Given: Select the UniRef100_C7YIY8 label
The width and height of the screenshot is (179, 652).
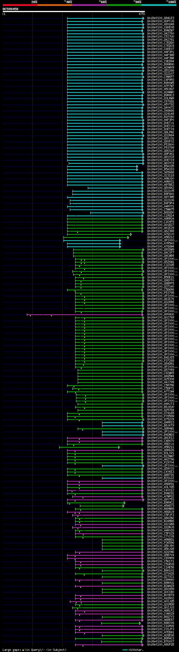Looking at the screenshot, I should (161, 537).
